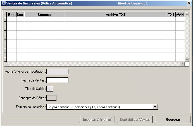
Task: Click the Sucursal column header
Action: pos(44,14)
